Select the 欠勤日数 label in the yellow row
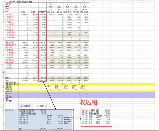 [9, 91]
